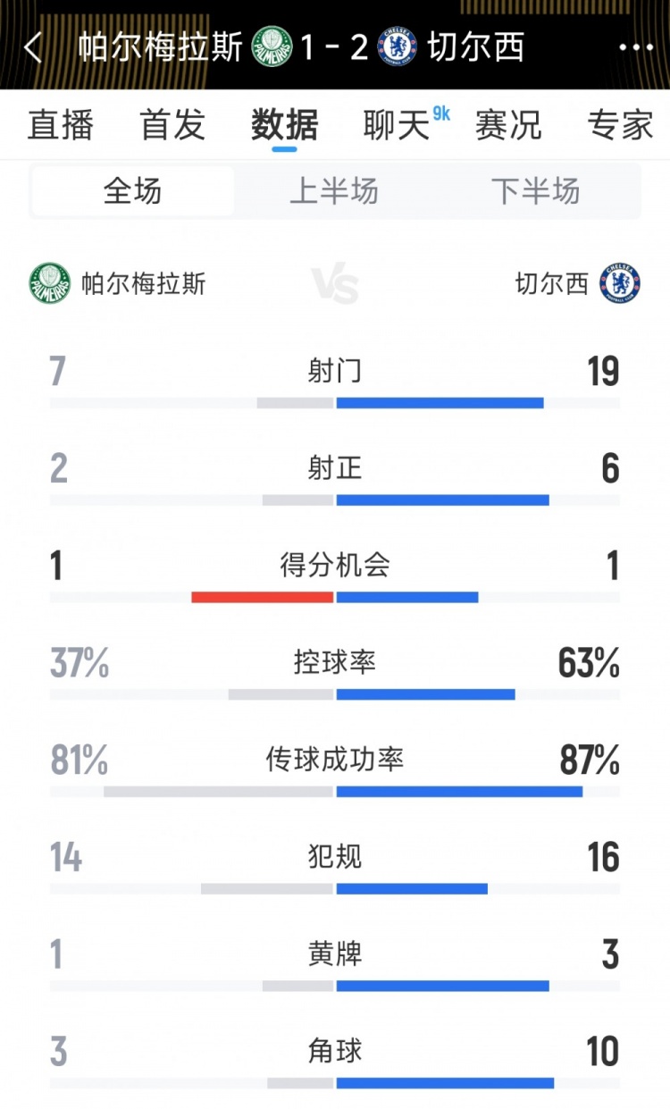Switch to the 上半场 (first half) view
This screenshot has width=670, height=1109.
(x=335, y=189)
